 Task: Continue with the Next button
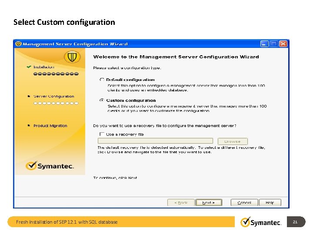click(x=209, y=203)
